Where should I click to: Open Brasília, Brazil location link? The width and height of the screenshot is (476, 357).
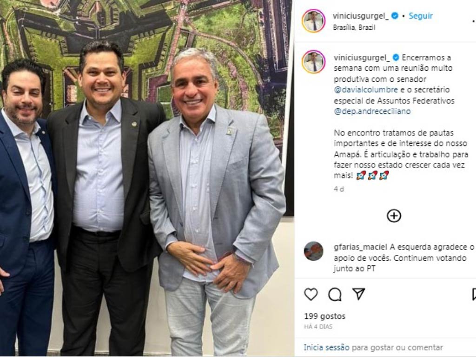(354, 27)
